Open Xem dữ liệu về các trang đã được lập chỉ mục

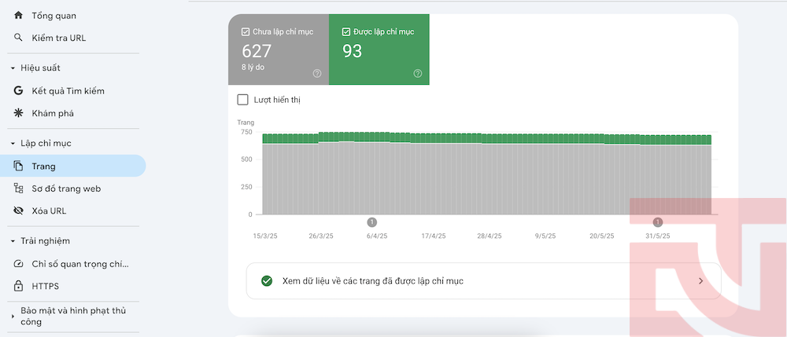point(483,281)
